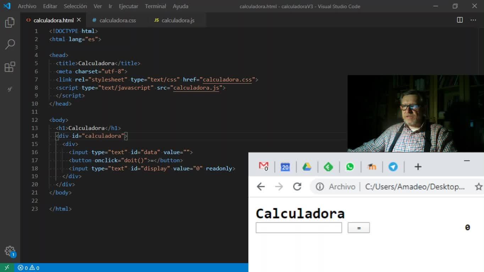484x272 pixels.
Task: Click the 'button onclick="doit()"' code line
Action: pos(126,160)
